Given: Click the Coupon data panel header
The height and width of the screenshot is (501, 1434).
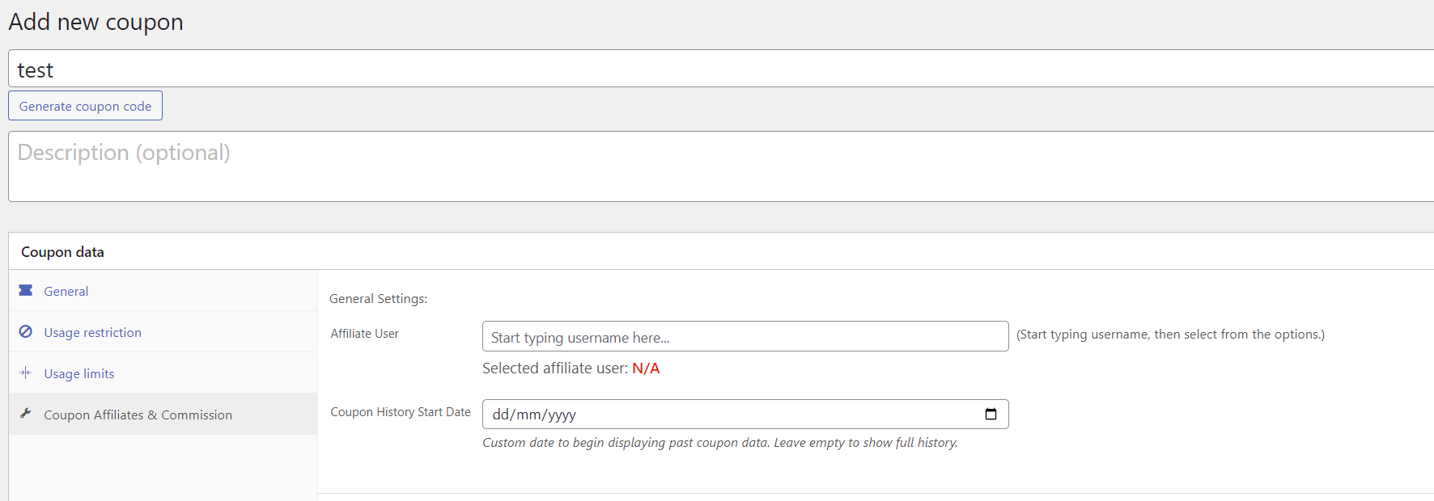Looking at the screenshot, I should click(x=62, y=252).
